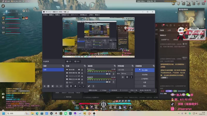Open 停靠窗口(D) menu in OBS

[x=65, y=15]
